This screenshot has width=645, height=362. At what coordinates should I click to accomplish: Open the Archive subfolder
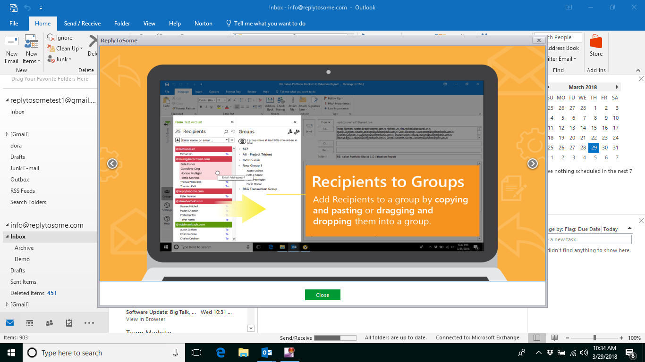point(24,248)
